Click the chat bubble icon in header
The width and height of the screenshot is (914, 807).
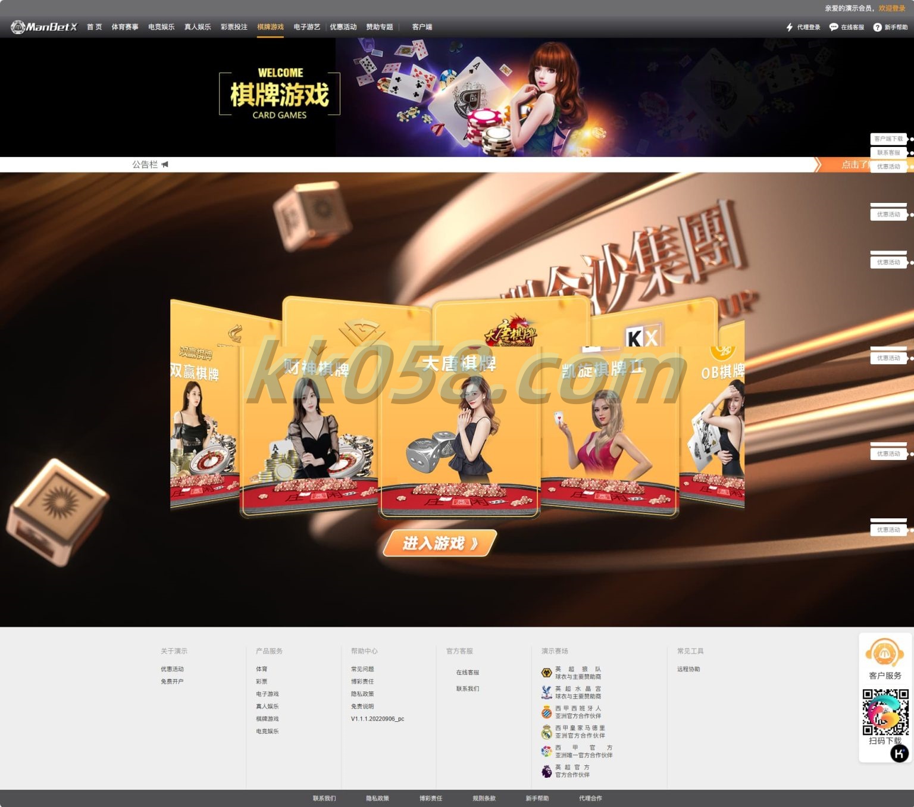[834, 27]
